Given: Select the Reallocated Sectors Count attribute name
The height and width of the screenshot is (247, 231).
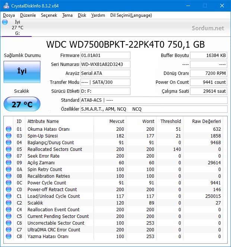Looking at the screenshot, I should pos(55,149).
